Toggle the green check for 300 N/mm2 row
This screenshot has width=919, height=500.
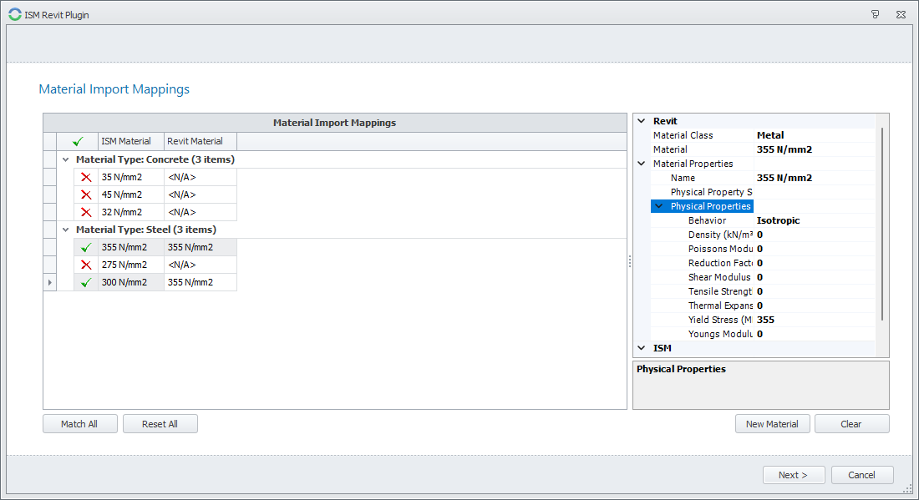85,282
